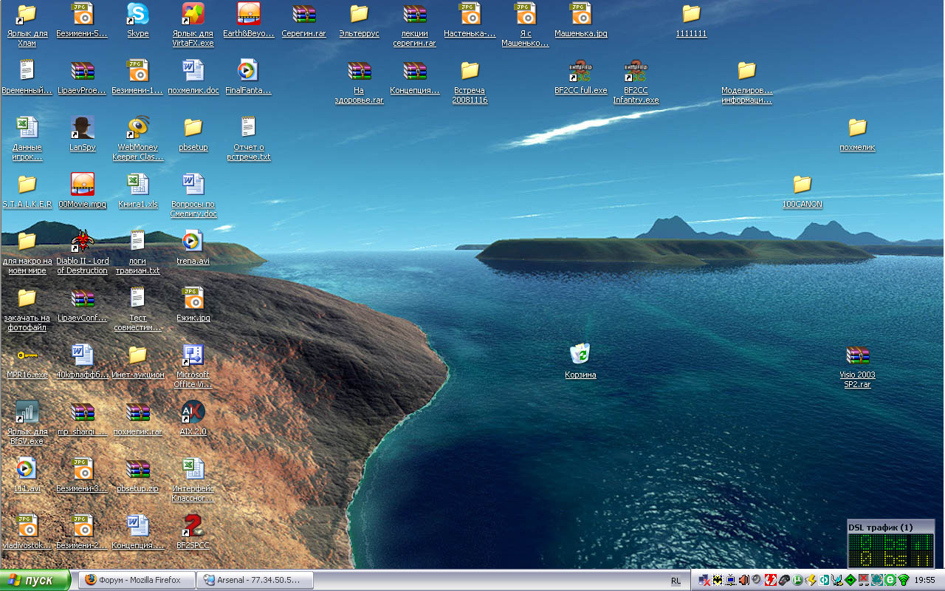Select the AIX 2.0 shortcut icon
This screenshot has width=945, height=591.
[193, 412]
